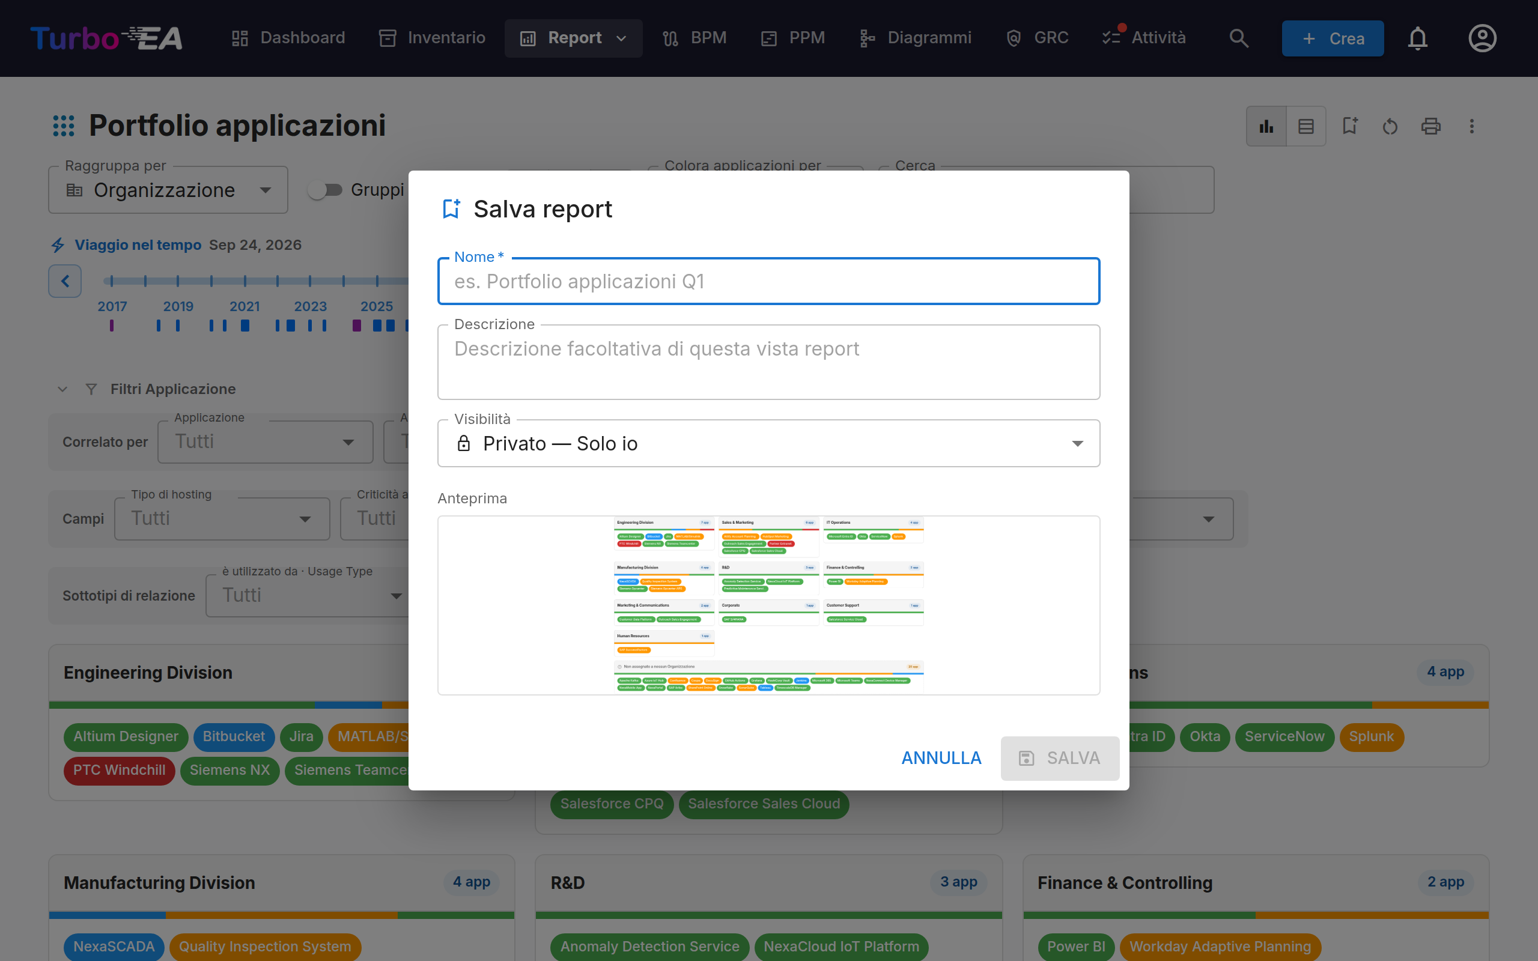Toggle the Gruppi switch

325,190
